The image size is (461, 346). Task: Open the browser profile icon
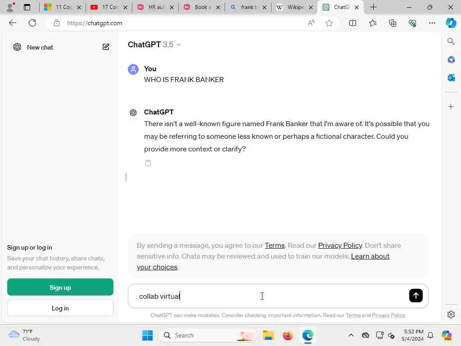point(11,7)
